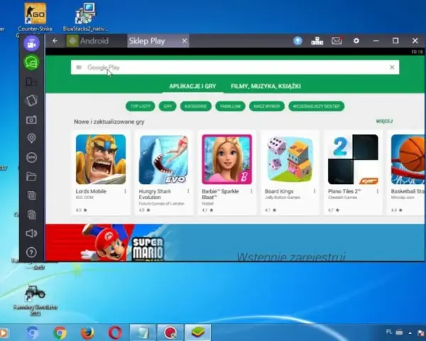Click the copy sidebar icon
This screenshot has width=426, height=341.
tap(31, 195)
